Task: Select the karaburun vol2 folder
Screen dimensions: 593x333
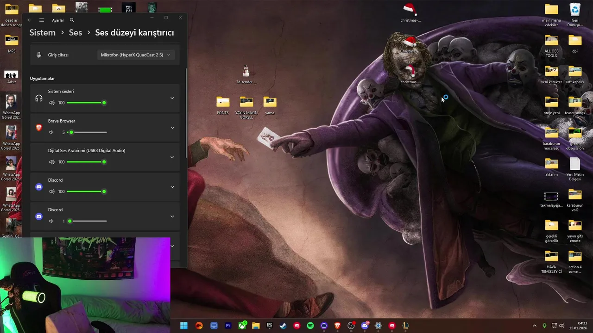Action: (x=575, y=200)
